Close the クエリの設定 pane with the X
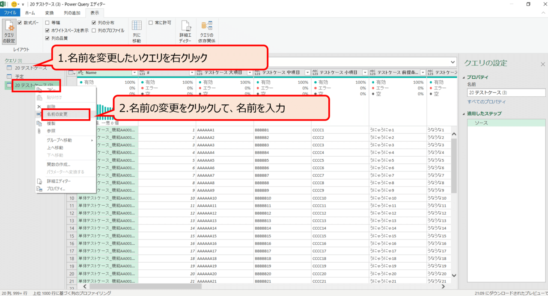Image resolution: width=548 pixels, height=296 pixels. pos(543,64)
